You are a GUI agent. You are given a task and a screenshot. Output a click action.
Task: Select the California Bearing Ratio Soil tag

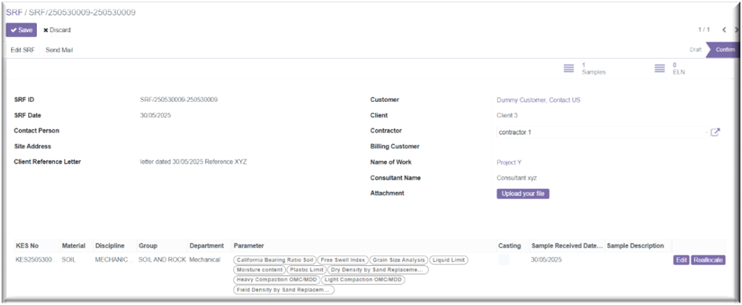click(x=275, y=260)
